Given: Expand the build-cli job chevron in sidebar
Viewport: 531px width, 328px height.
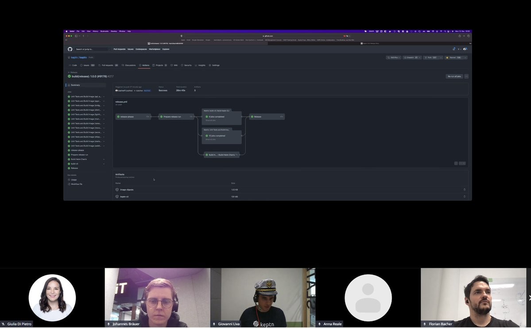Looking at the screenshot, I should (x=104, y=164).
